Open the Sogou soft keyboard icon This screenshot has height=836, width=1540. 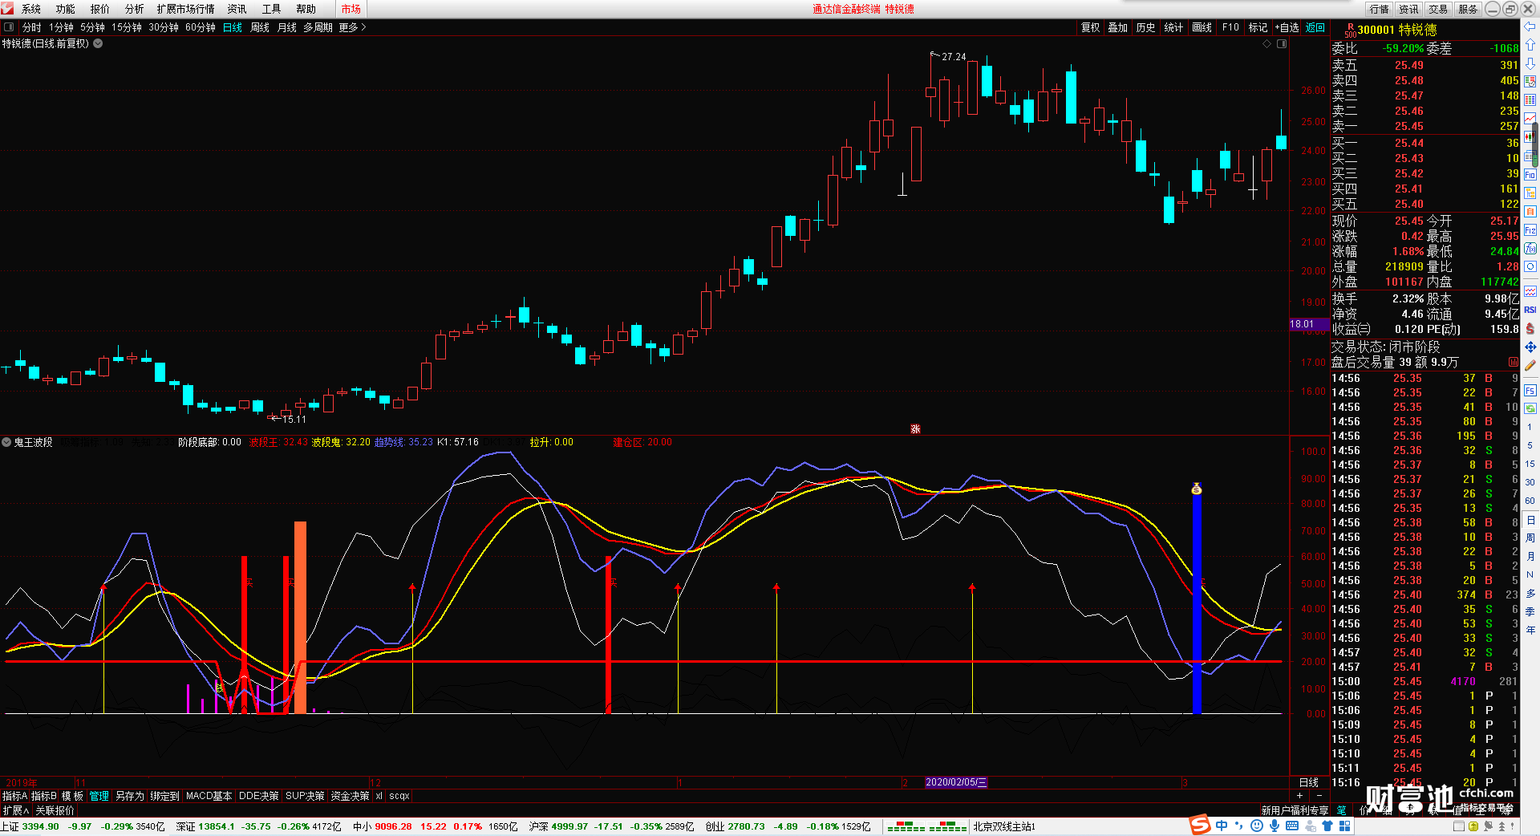pyautogui.click(x=1292, y=826)
